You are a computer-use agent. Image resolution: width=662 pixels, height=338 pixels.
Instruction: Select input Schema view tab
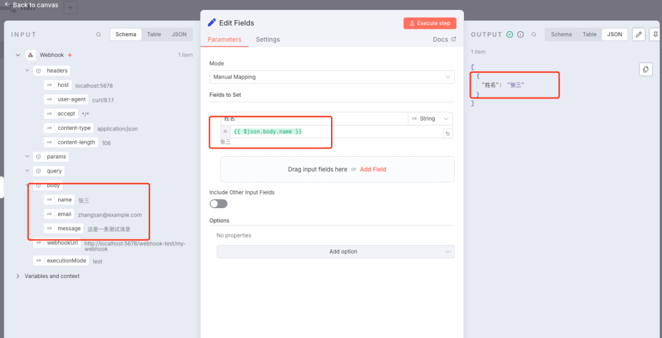point(126,35)
